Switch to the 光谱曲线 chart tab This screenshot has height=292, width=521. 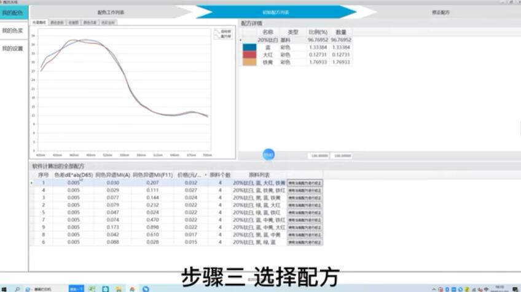[39, 22]
